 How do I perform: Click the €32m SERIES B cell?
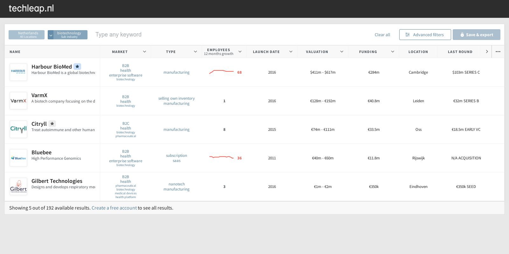click(466, 101)
